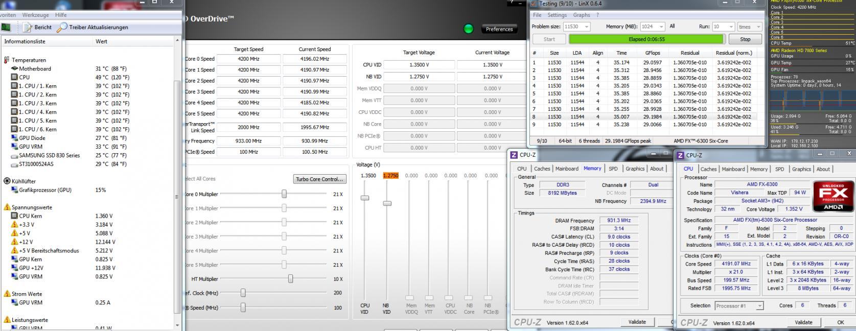
Task: Click the Informationsliste column header
Action: pos(47,41)
